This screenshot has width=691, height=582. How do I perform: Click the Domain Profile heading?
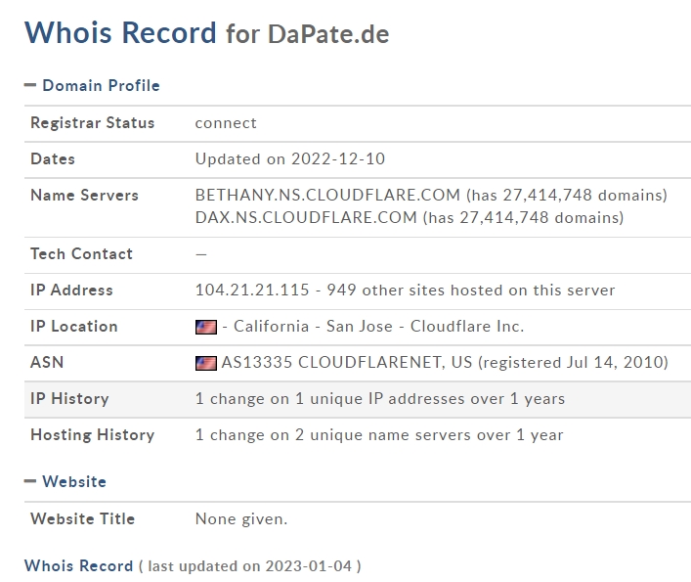[x=101, y=85]
